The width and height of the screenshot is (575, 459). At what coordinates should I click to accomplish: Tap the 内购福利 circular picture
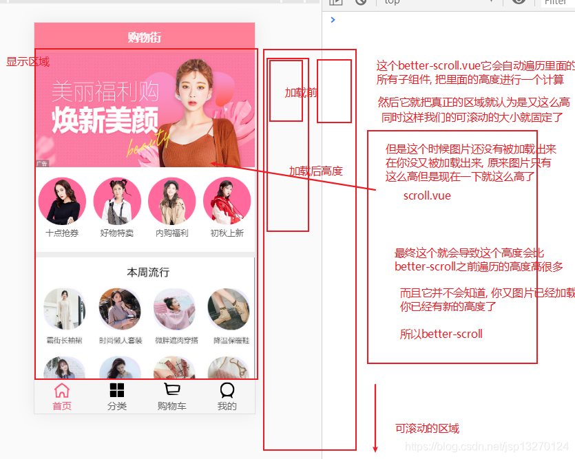tap(172, 201)
